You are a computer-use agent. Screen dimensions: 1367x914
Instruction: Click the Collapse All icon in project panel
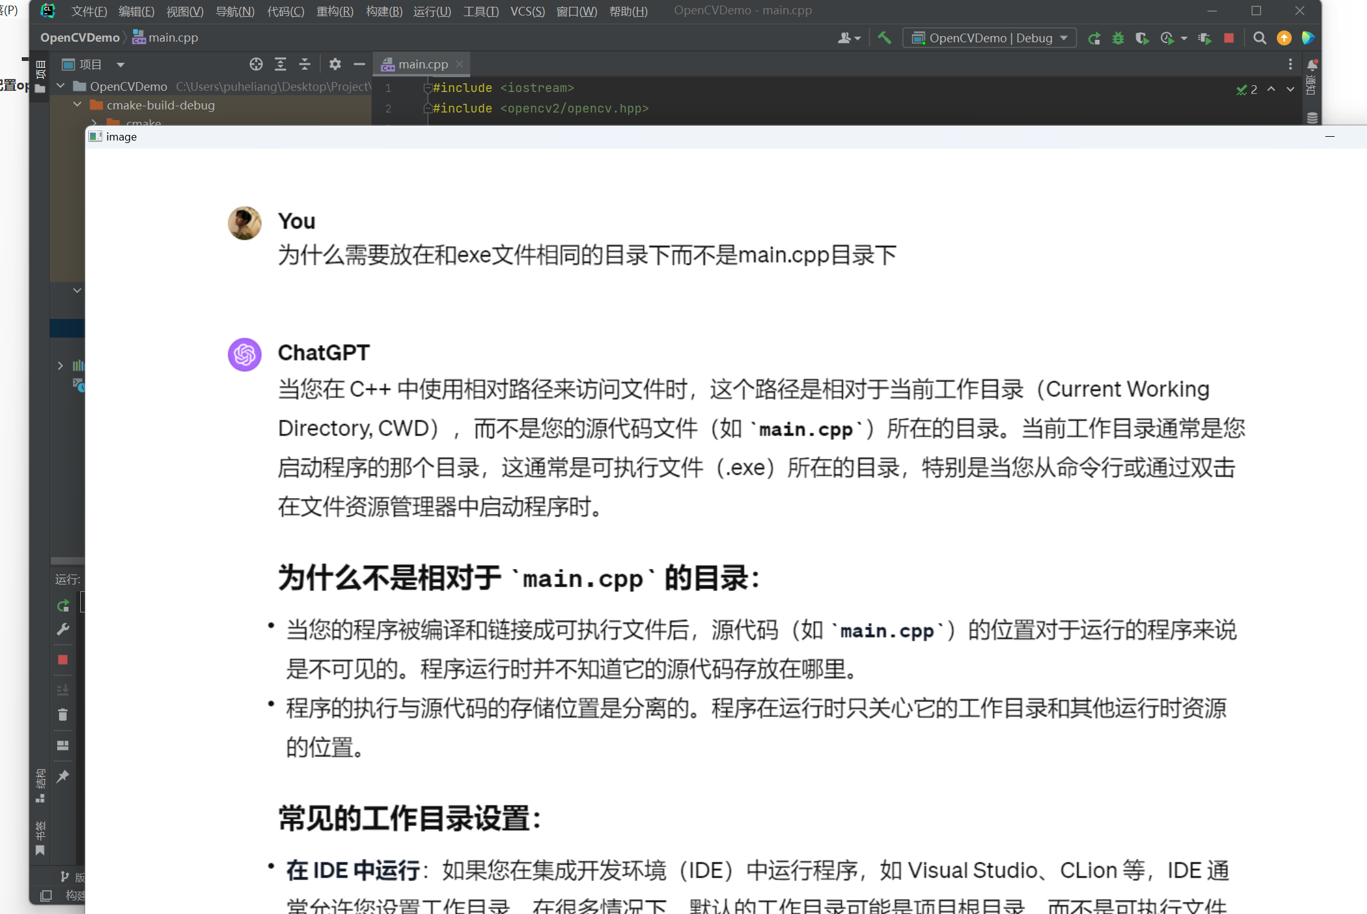pos(305,64)
